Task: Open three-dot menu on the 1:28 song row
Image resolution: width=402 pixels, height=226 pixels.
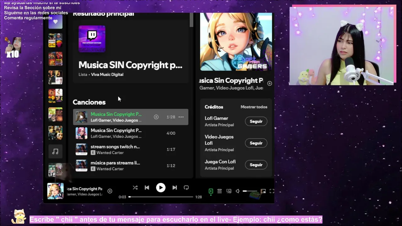Action: [x=181, y=117]
